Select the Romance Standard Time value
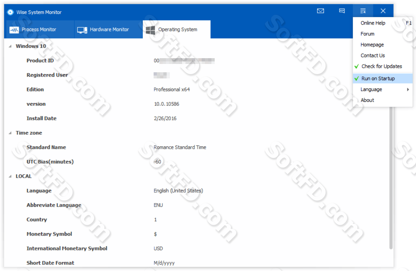The width and height of the screenshot is (416, 271). [x=180, y=147]
